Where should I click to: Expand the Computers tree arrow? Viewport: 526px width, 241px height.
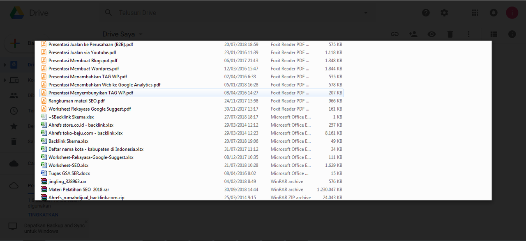pyautogui.click(x=5, y=80)
